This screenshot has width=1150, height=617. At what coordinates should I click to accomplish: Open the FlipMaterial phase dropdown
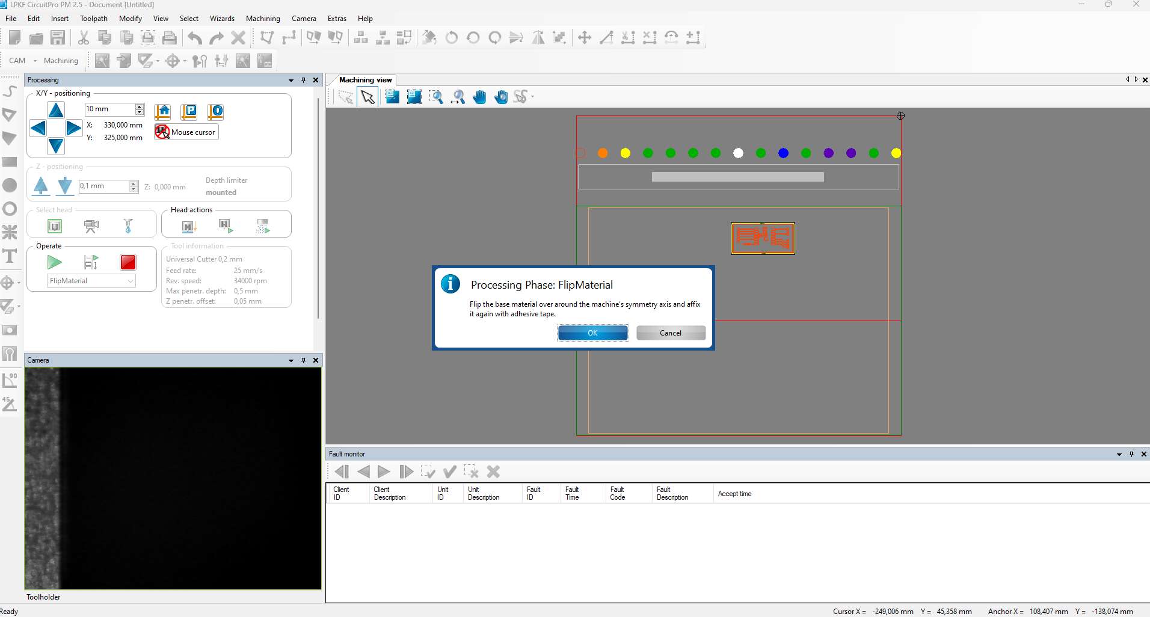click(131, 281)
